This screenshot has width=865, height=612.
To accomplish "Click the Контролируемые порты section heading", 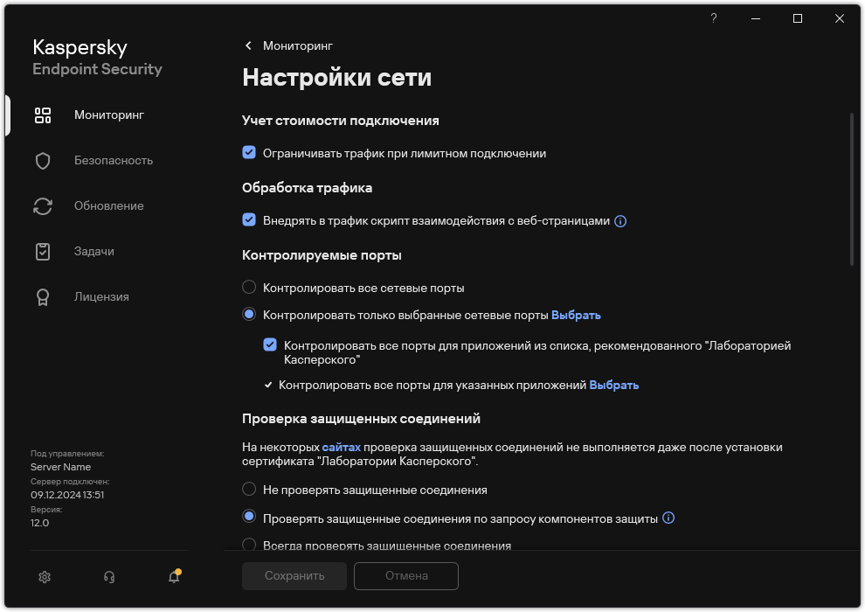I will point(322,255).
